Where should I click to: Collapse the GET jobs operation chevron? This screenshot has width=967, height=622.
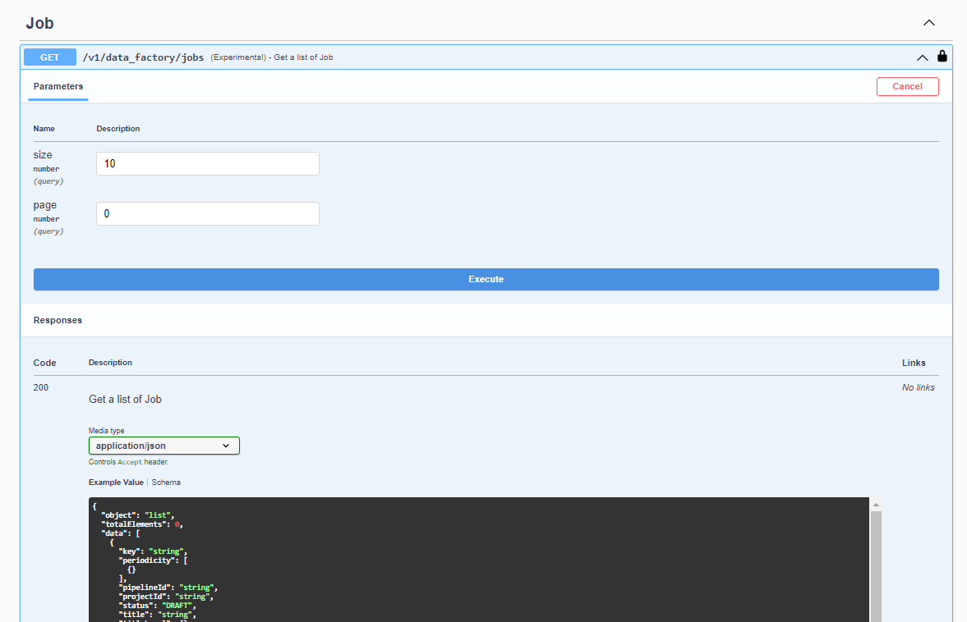(922, 57)
